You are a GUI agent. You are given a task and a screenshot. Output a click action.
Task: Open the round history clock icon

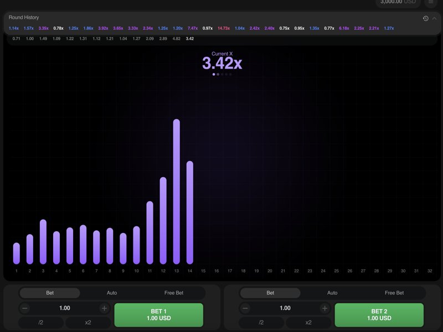pos(425,19)
